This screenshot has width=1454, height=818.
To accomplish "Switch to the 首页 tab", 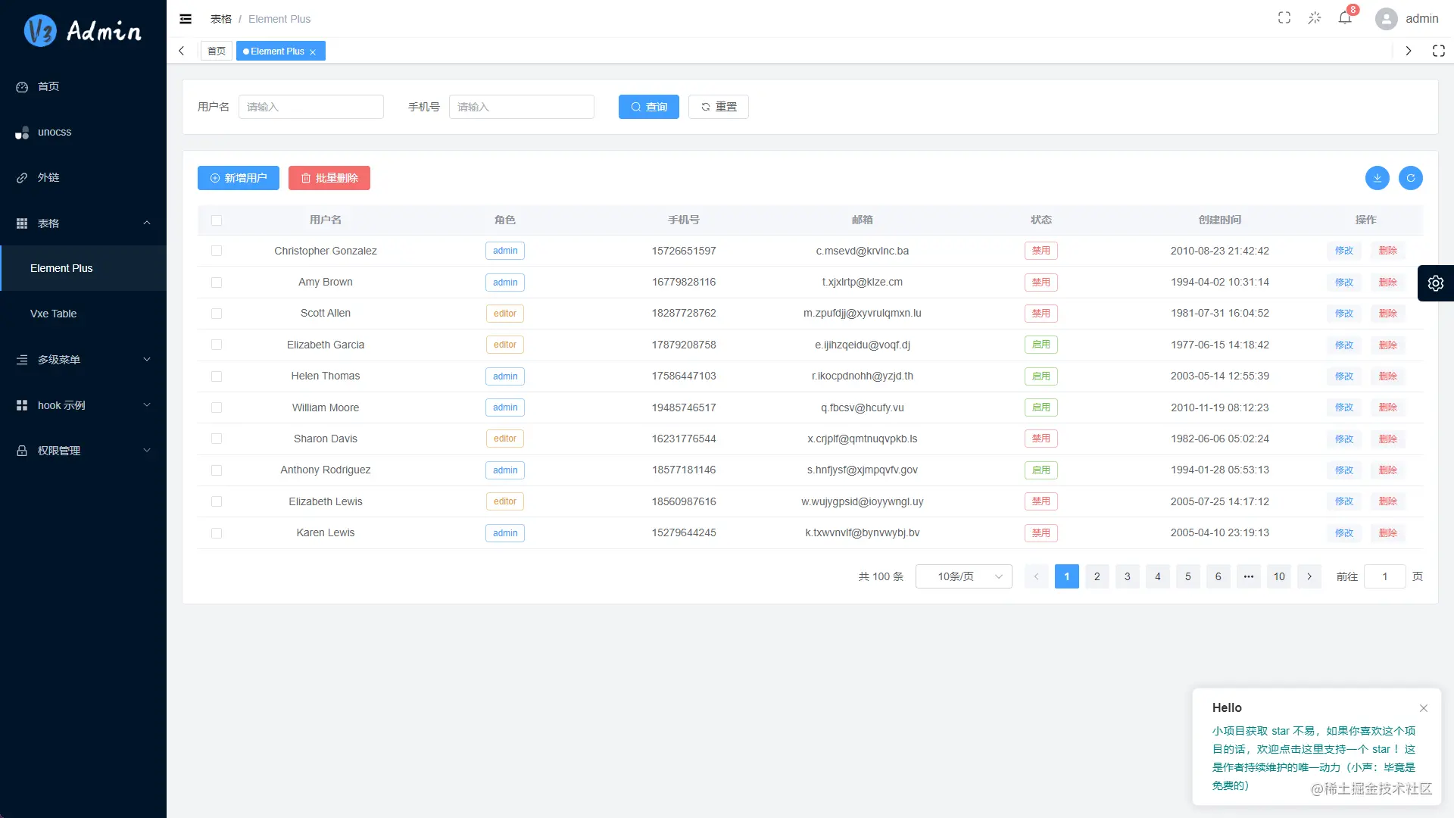I will 216,51.
